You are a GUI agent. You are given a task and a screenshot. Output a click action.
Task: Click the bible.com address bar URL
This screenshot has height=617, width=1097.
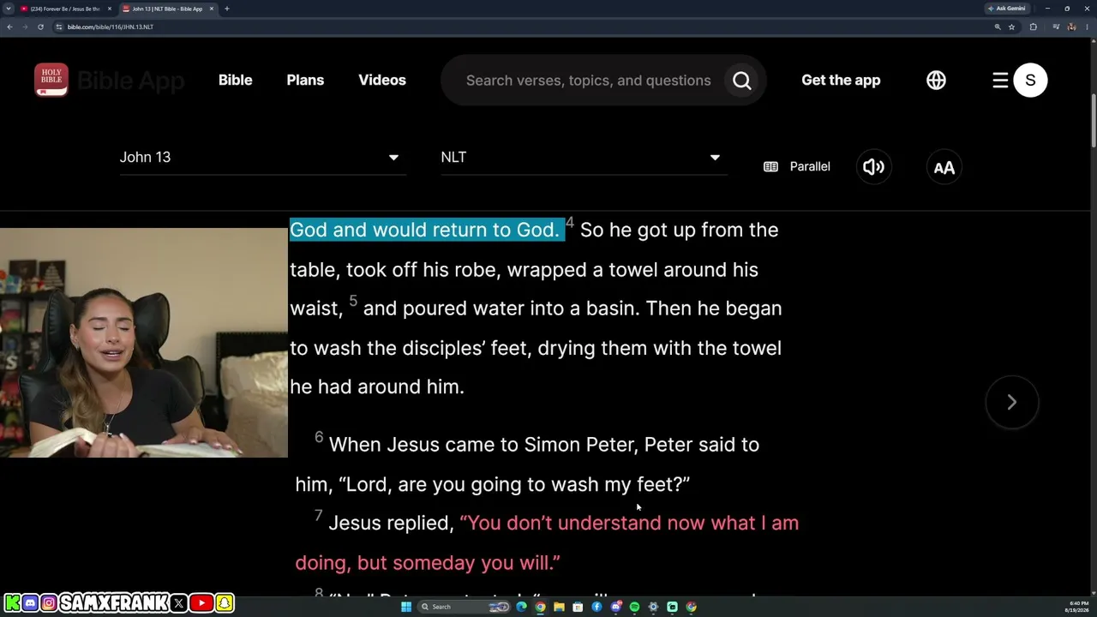[x=111, y=27]
